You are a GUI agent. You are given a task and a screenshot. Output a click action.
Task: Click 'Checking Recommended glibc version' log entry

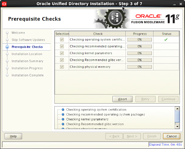click(x=95, y=124)
